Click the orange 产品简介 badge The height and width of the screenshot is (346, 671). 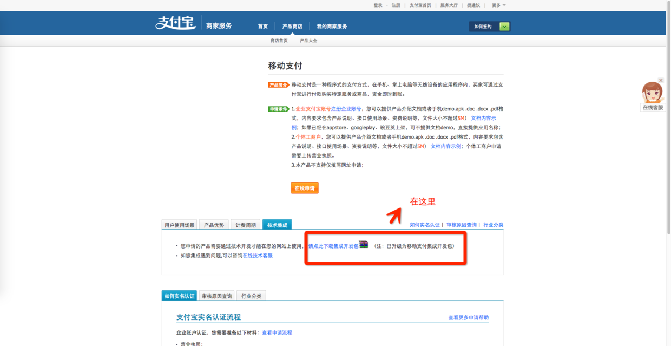279,85
